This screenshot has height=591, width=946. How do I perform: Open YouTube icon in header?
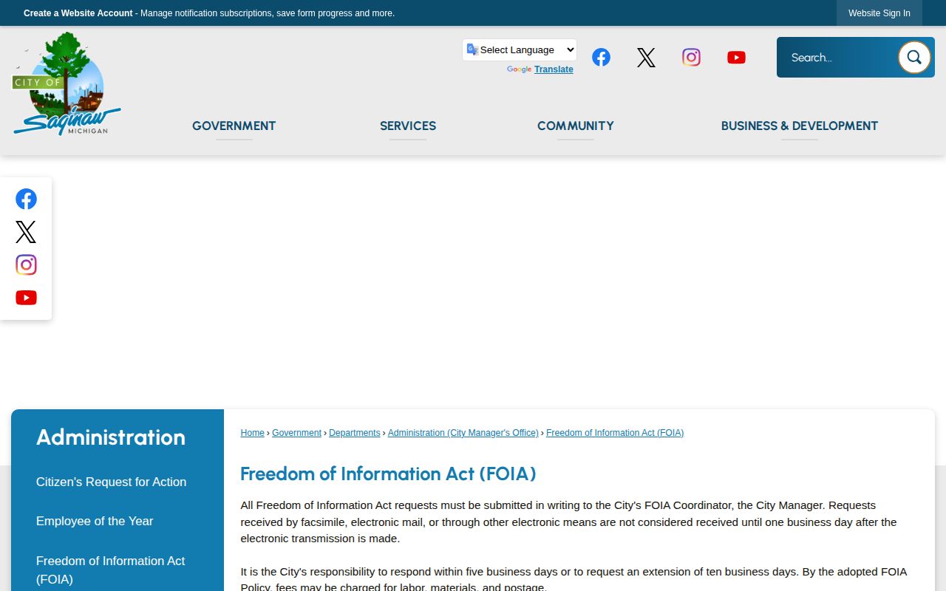[736, 58]
